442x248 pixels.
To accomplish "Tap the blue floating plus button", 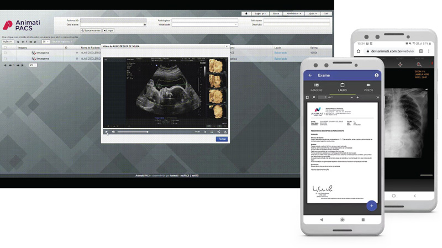I will point(371,205).
